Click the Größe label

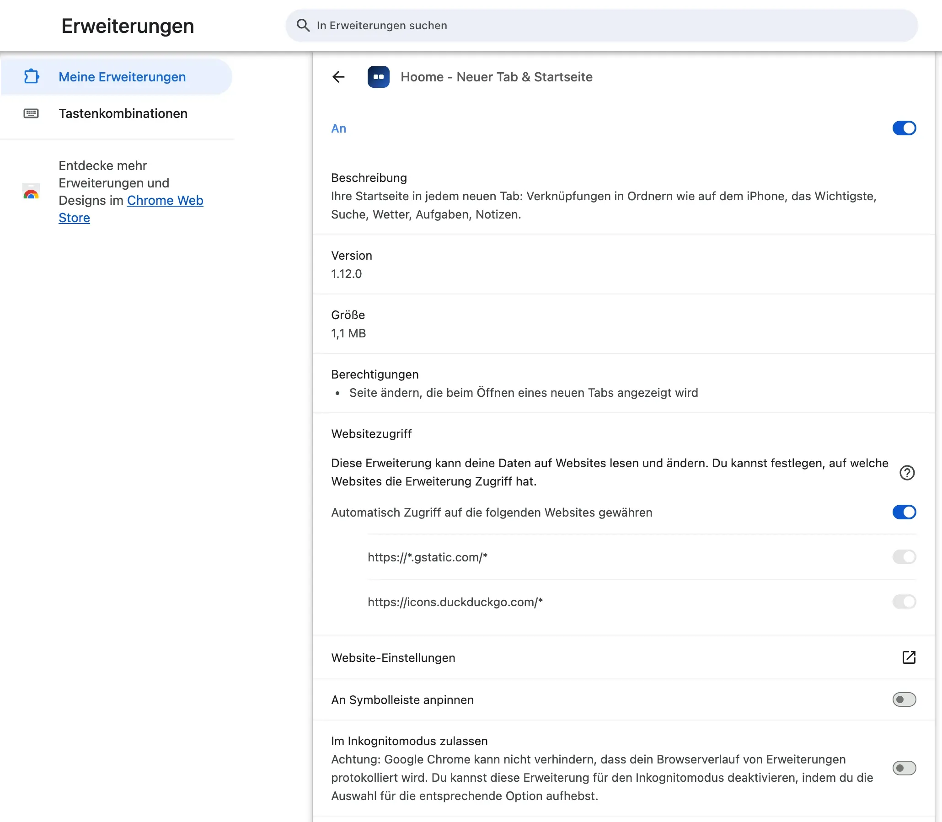(x=348, y=315)
